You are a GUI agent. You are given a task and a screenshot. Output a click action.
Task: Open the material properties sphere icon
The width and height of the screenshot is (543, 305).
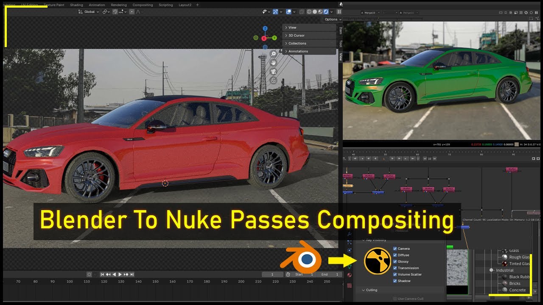click(x=350, y=275)
